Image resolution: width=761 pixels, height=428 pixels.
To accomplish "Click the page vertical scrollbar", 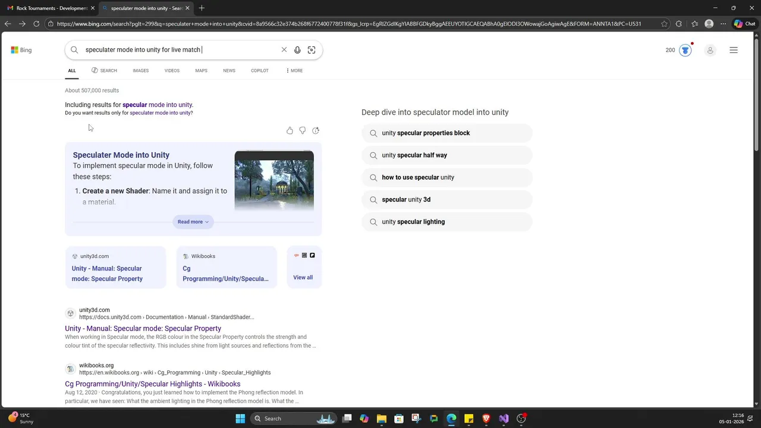I will click(757, 95).
